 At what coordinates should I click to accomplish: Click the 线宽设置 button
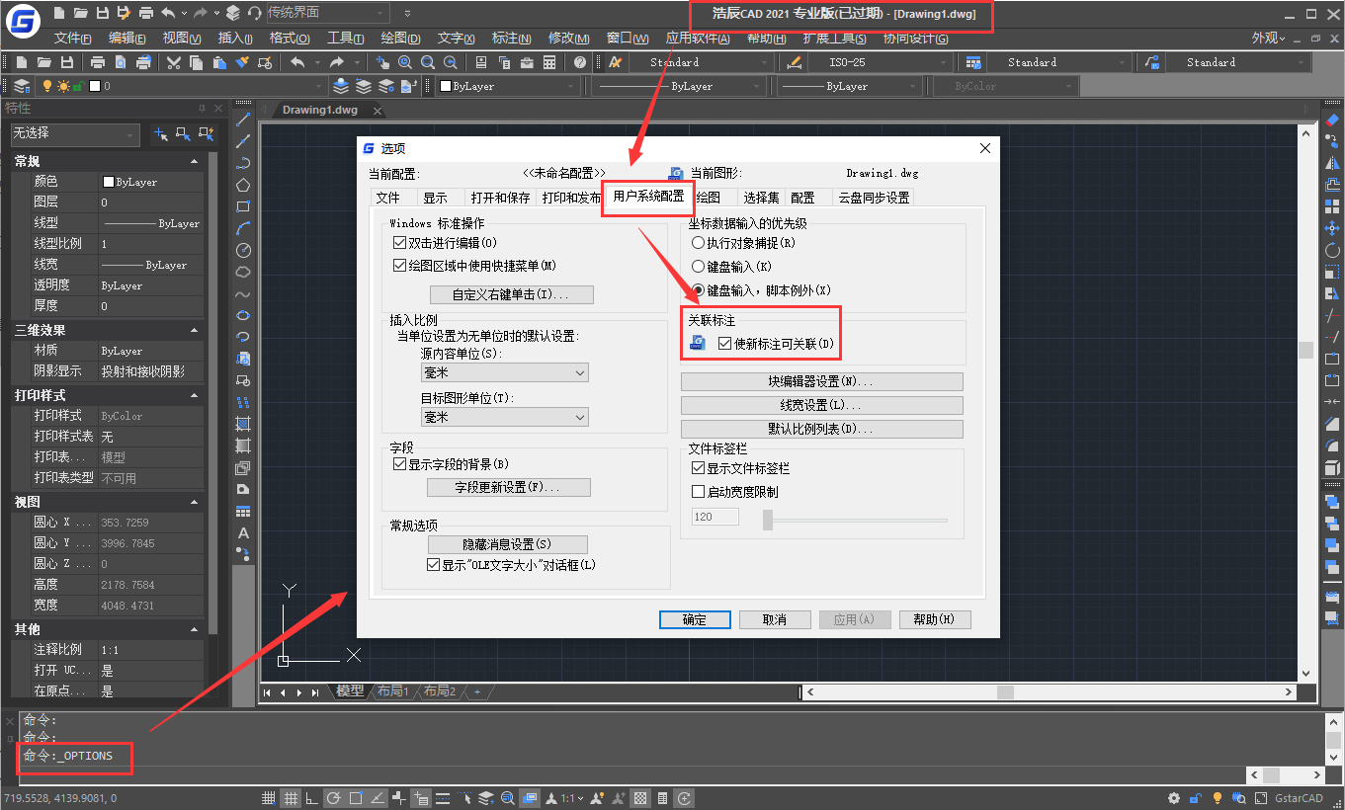pyautogui.click(x=821, y=405)
